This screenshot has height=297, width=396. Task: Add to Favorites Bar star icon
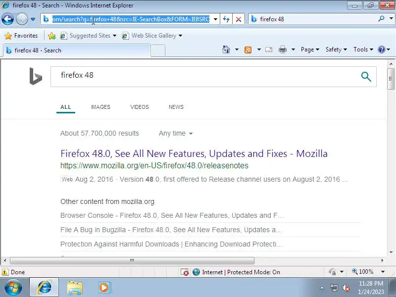(52, 36)
